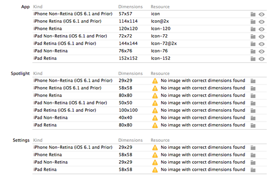
Task: Click Kind column header in App table
Action: tap(38, 7)
